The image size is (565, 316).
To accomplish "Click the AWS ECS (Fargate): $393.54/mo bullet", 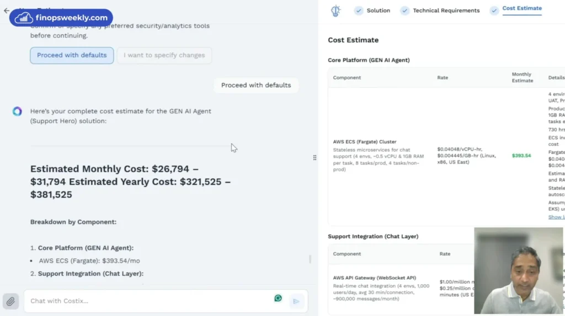I will tap(89, 260).
